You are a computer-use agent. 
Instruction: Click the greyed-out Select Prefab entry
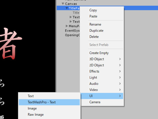102,45
